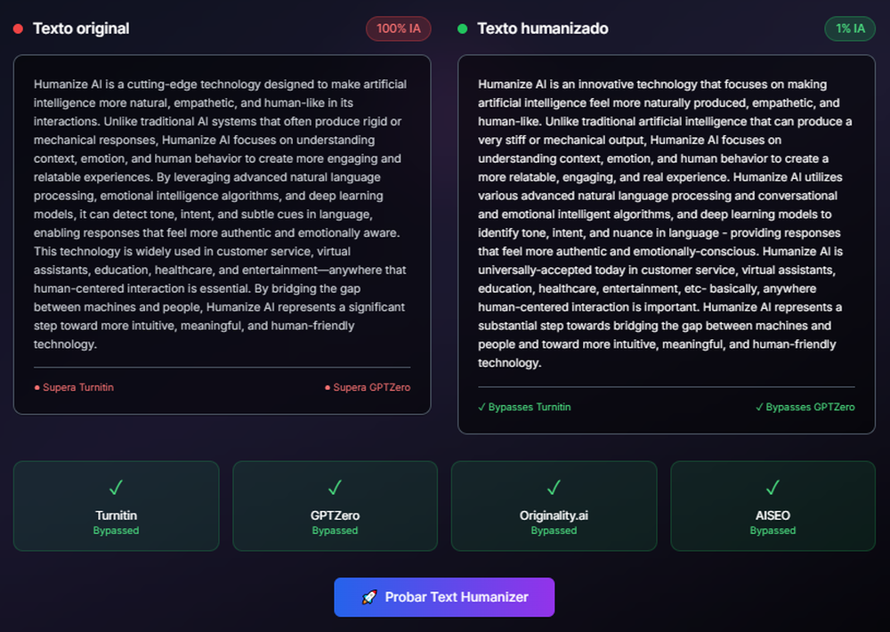Click the rocket icon on Probar button
890x632 pixels.
(369, 597)
